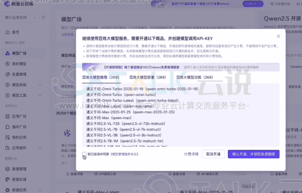The width and height of the screenshot is (302, 193).
Task: Open 我的模型 menu item label
Action: [19, 64]
